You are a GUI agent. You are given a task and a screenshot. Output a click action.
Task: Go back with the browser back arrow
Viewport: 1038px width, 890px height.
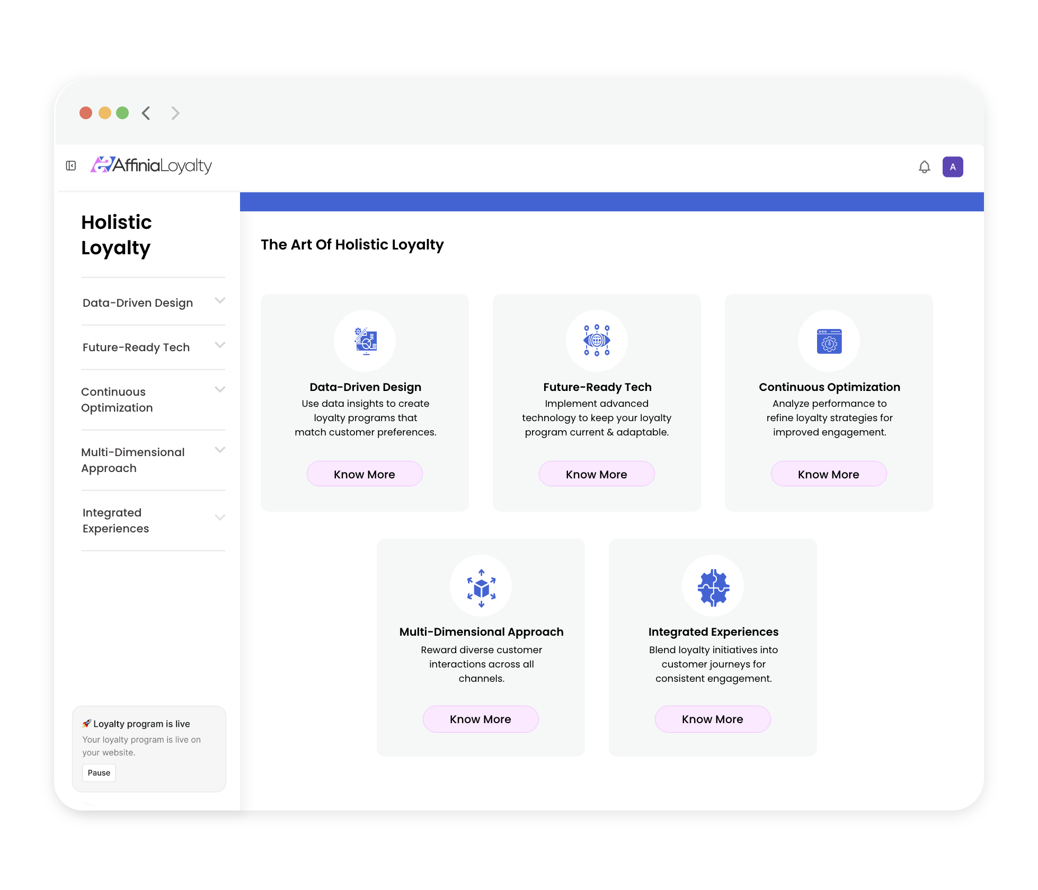[x=146, y=113]
